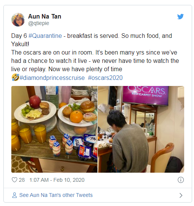The image size is (194, 206).
Task: Click the Aun Na Tan display name
Action: (x=45, y=16)
